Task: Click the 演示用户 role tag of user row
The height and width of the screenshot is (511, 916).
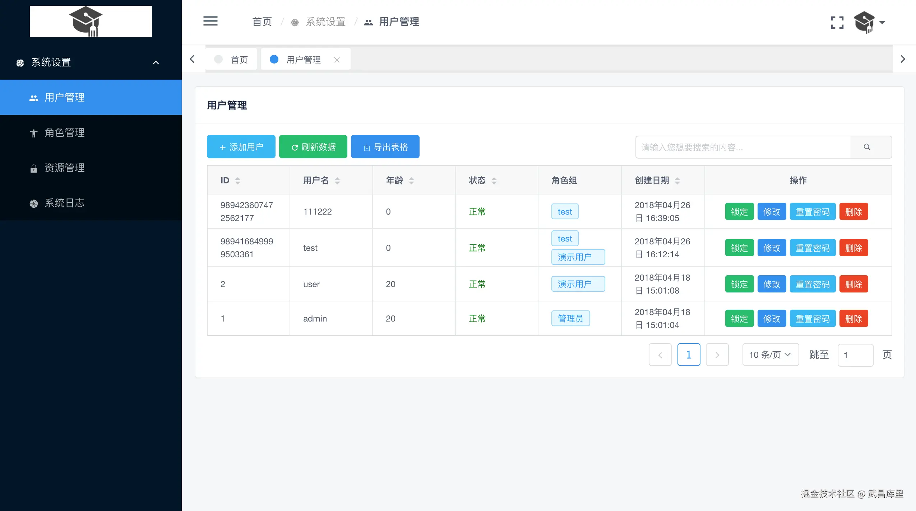Action: 578,284
